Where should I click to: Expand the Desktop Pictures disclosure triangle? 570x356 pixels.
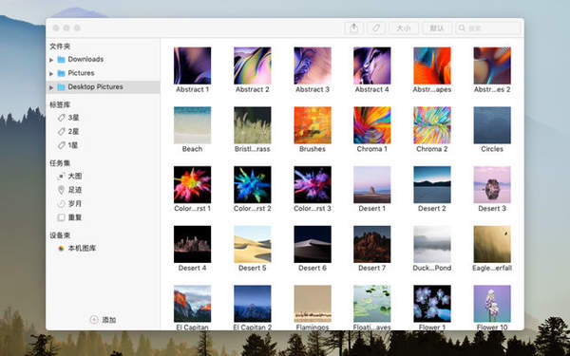tap(51, 87)
